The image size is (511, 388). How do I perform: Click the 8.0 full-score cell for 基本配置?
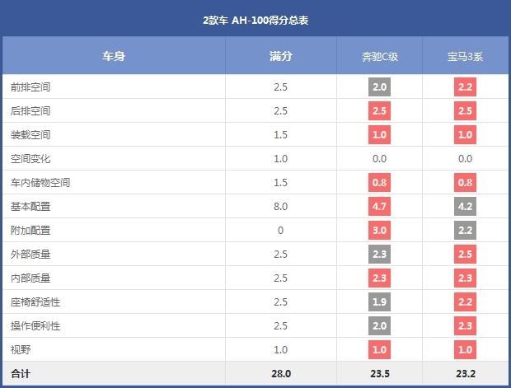(280, 206)
